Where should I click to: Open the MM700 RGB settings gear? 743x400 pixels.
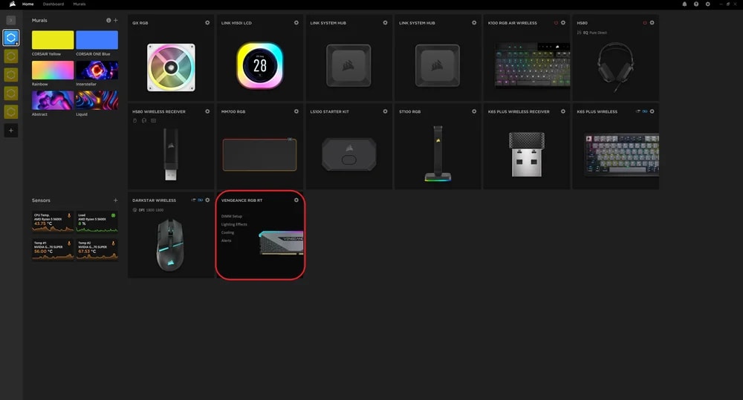click(x=296, y=111)
